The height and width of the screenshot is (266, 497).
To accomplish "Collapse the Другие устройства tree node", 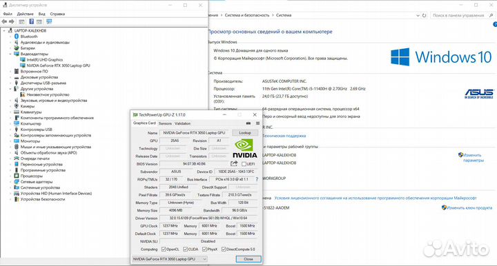I will (10, 89).
